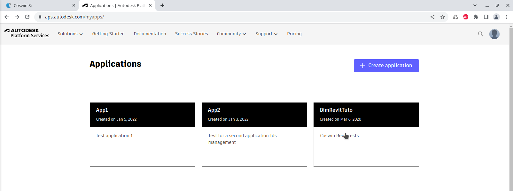Click the Applications page heading
The width and height of the screenshot is (513, 191).
115,64
